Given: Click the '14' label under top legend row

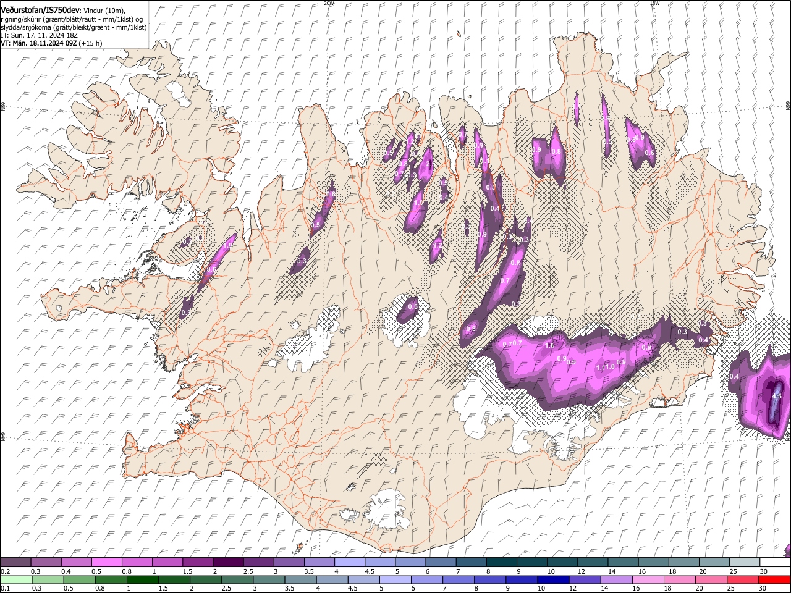Looking at the screenshot, I should pos(612,571).
